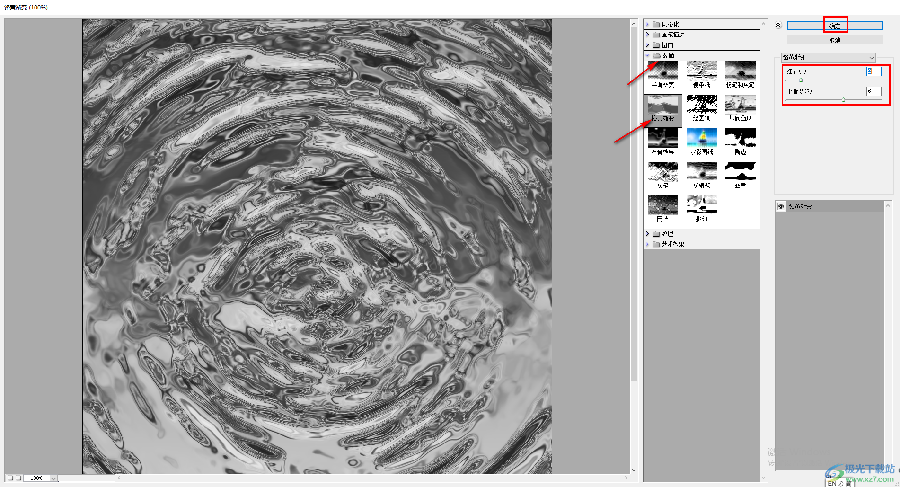Adjust the 平滑度 slider handle
Screen dimensions: 900x487
tap(843, 100)
